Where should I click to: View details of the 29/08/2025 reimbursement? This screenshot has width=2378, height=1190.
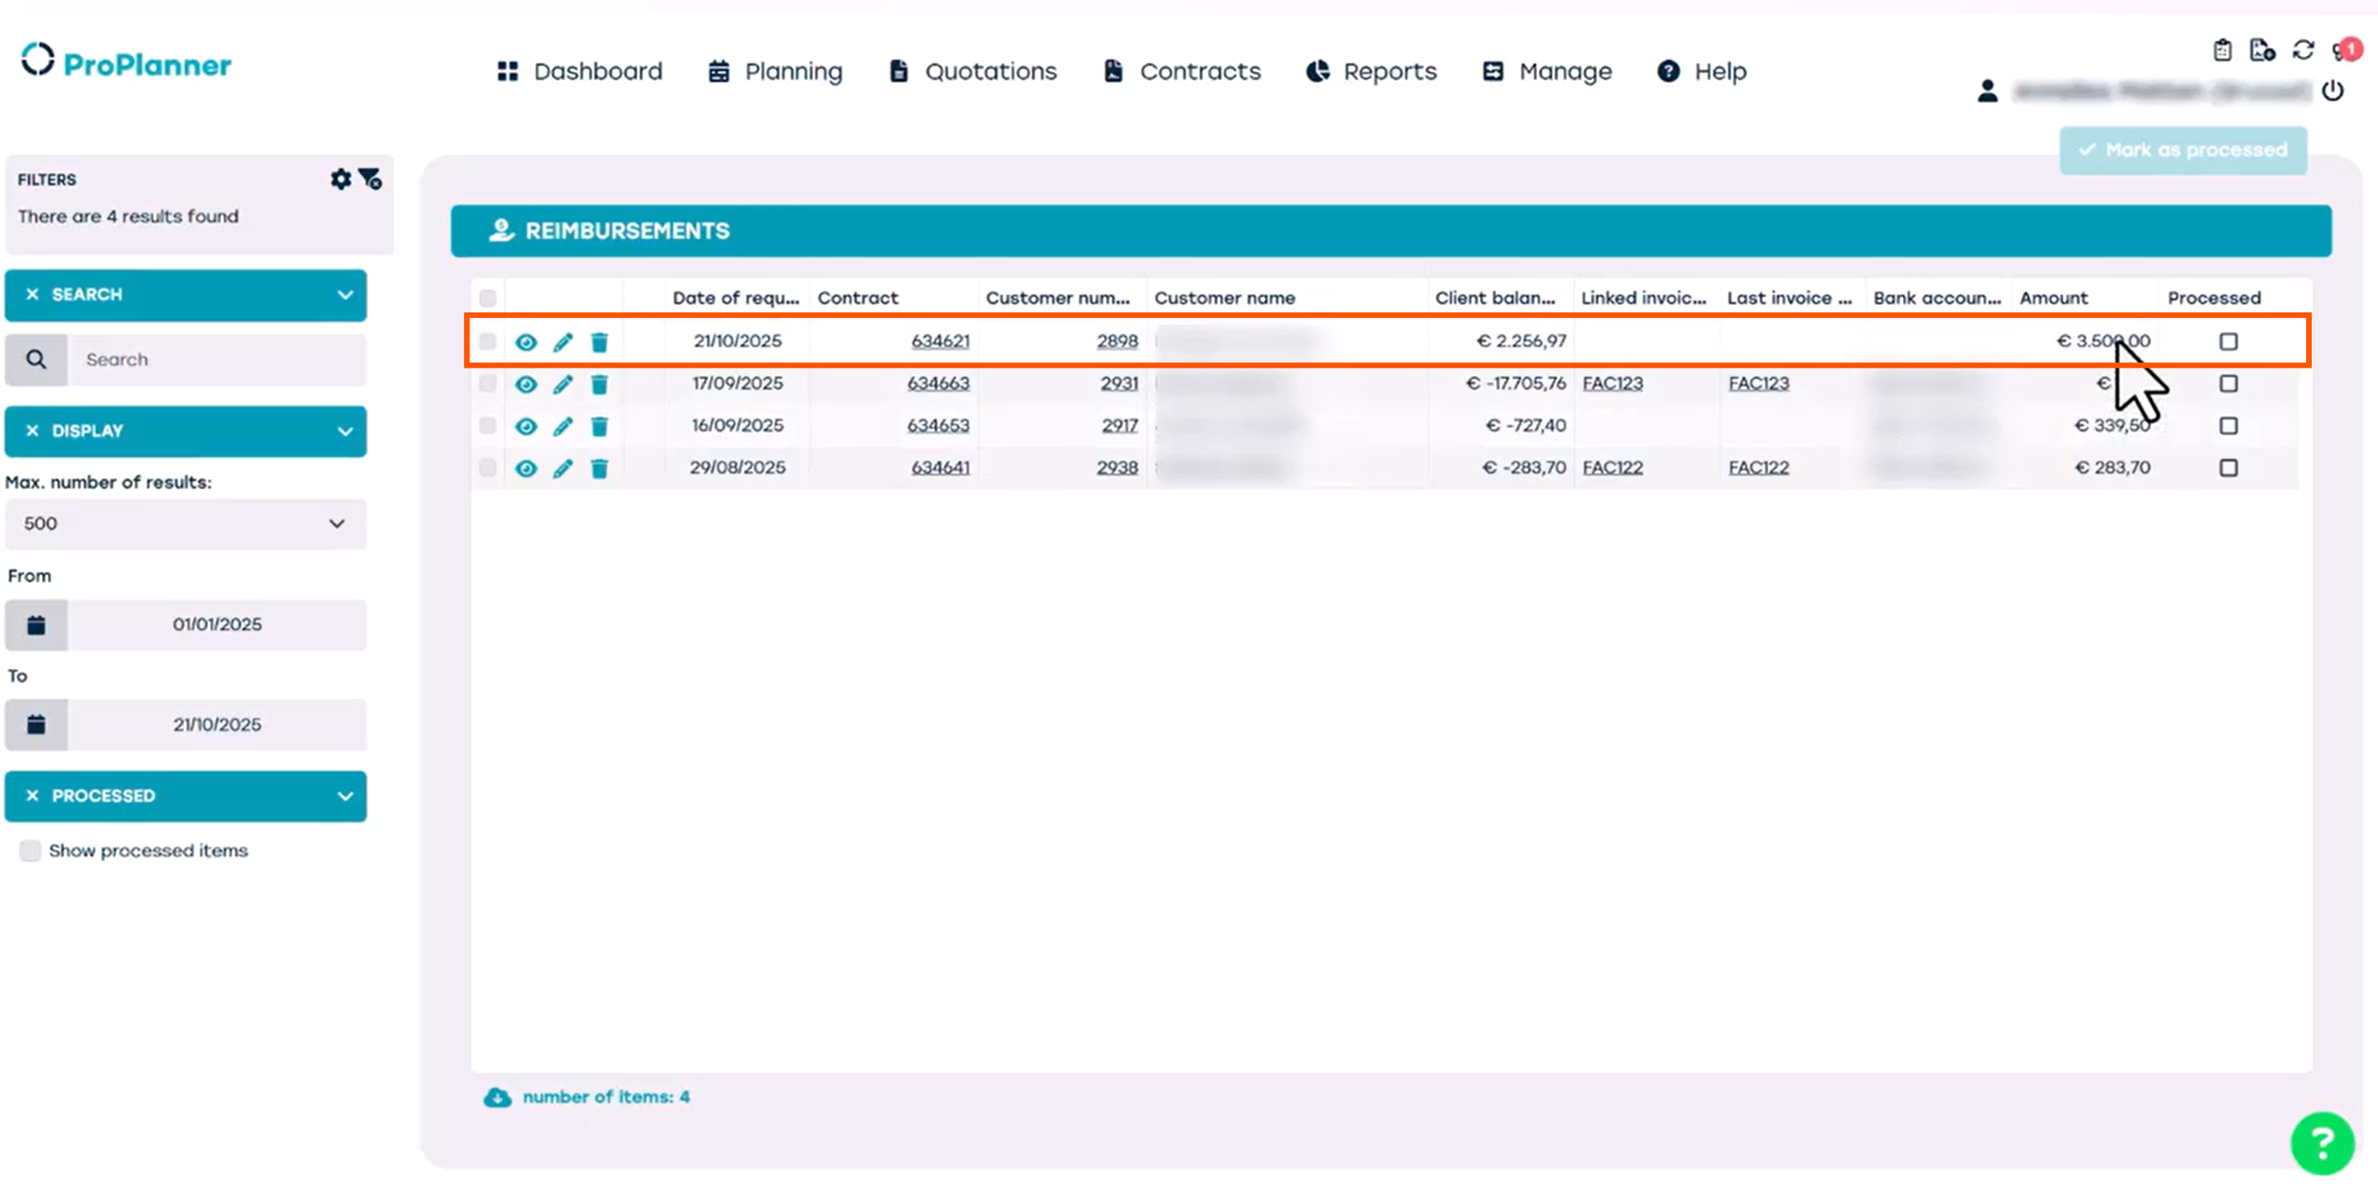(526, 468)
